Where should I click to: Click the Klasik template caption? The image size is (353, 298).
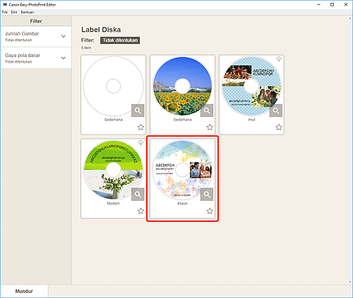(183, 204)
